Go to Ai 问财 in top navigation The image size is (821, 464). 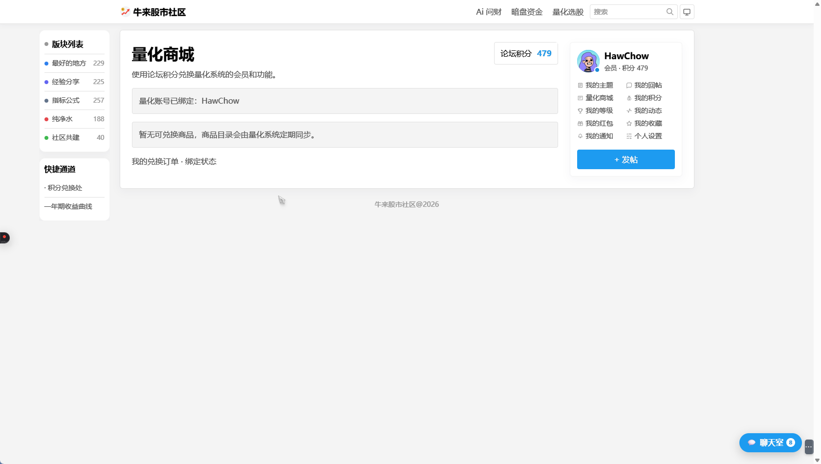click(489, 12)
